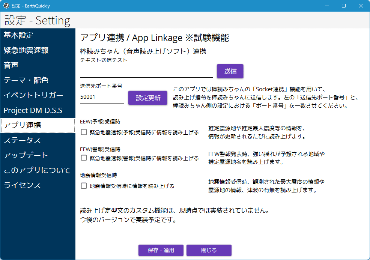Click the EarthQuickly app icon in title bar
The width and height of the screenshot is (370, 260).
click(6, 6)
